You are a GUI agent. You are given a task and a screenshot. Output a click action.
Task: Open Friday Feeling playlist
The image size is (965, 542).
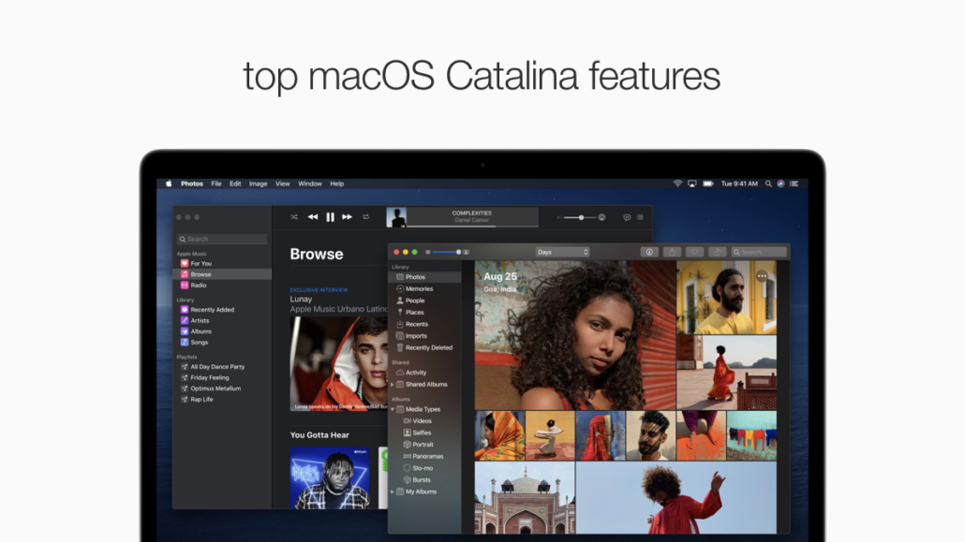coord(222,378)
